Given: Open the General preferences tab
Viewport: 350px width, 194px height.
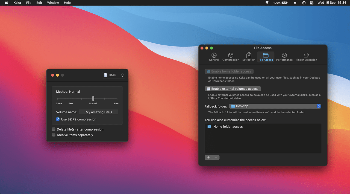Looking at the screenshot, I should [214, 57].
